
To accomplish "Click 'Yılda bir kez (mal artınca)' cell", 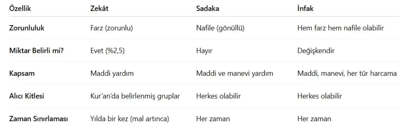I will pyautogui.click(x=129, y=119).
